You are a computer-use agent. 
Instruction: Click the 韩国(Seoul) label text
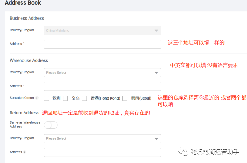[141, 98]
